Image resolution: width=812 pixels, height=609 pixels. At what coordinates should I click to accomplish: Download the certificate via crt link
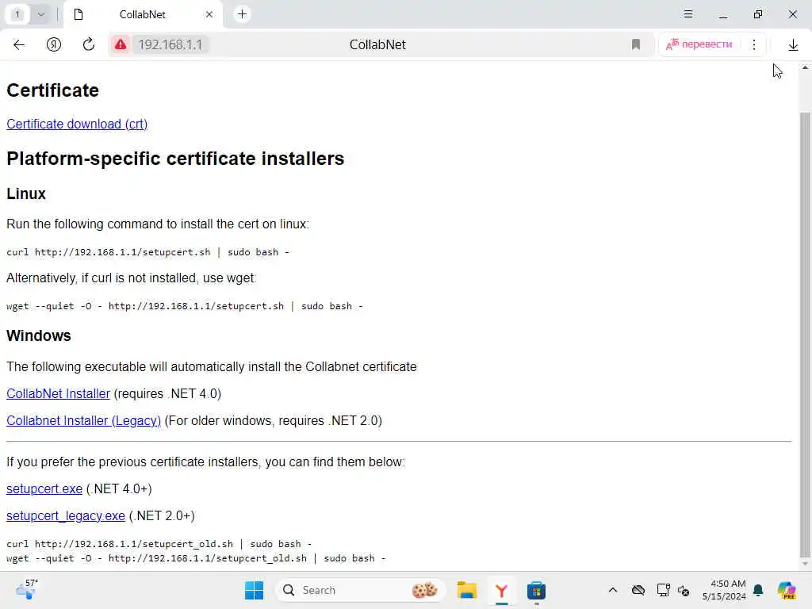point(77,124)
